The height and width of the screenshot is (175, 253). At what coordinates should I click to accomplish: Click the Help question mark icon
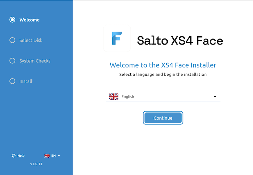point(14,156)
